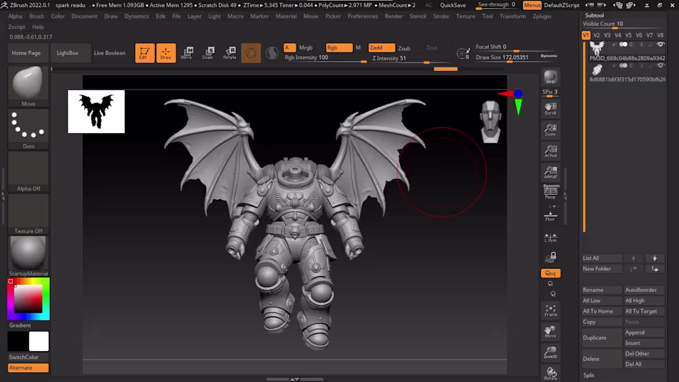
Task: Click the Frame mesh icon
Action: 551,310
